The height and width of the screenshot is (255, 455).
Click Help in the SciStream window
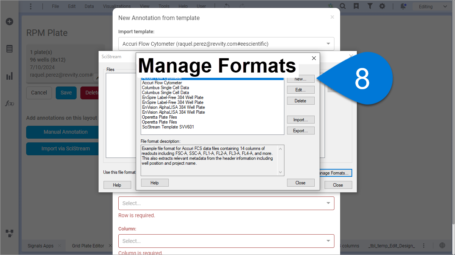click(117, 185)
